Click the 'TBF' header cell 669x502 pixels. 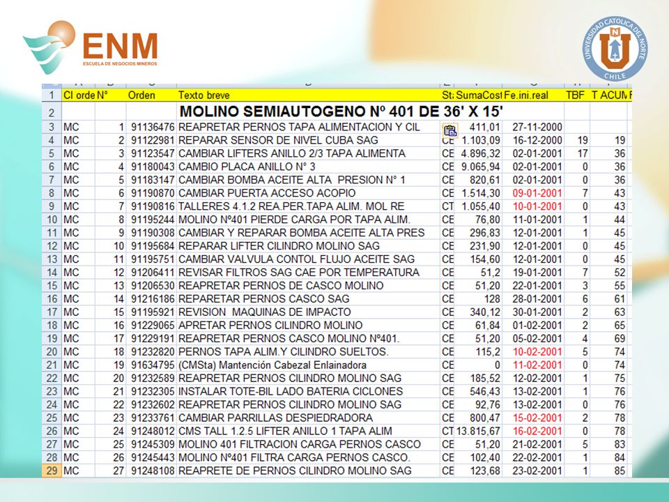577,96
